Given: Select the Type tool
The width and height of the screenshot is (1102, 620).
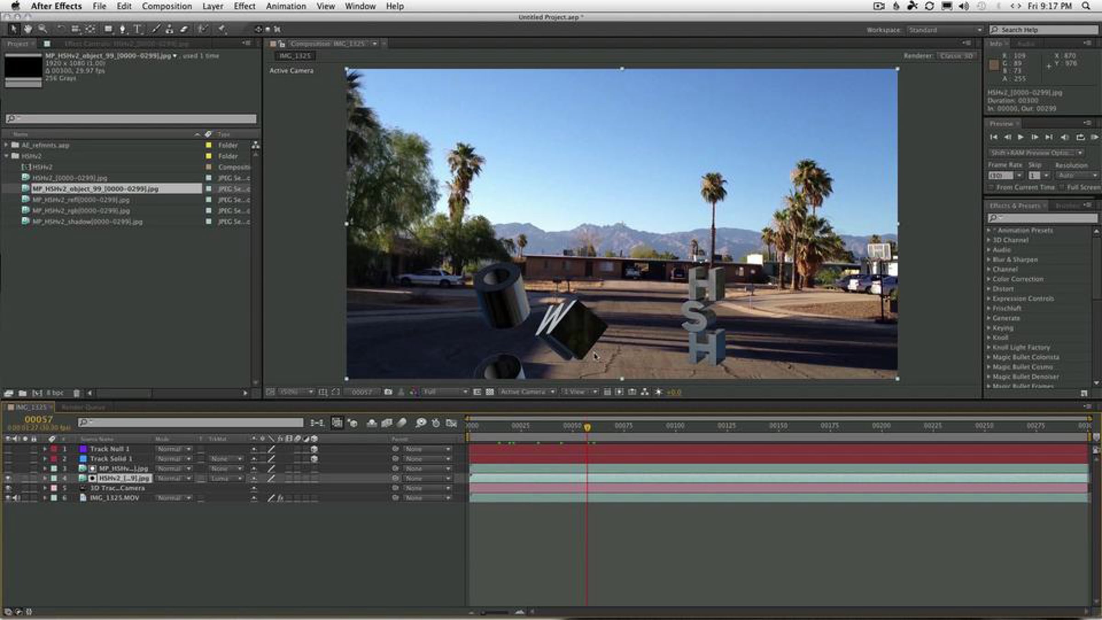Looking at the screenshot, I should [x=137, y=29].
